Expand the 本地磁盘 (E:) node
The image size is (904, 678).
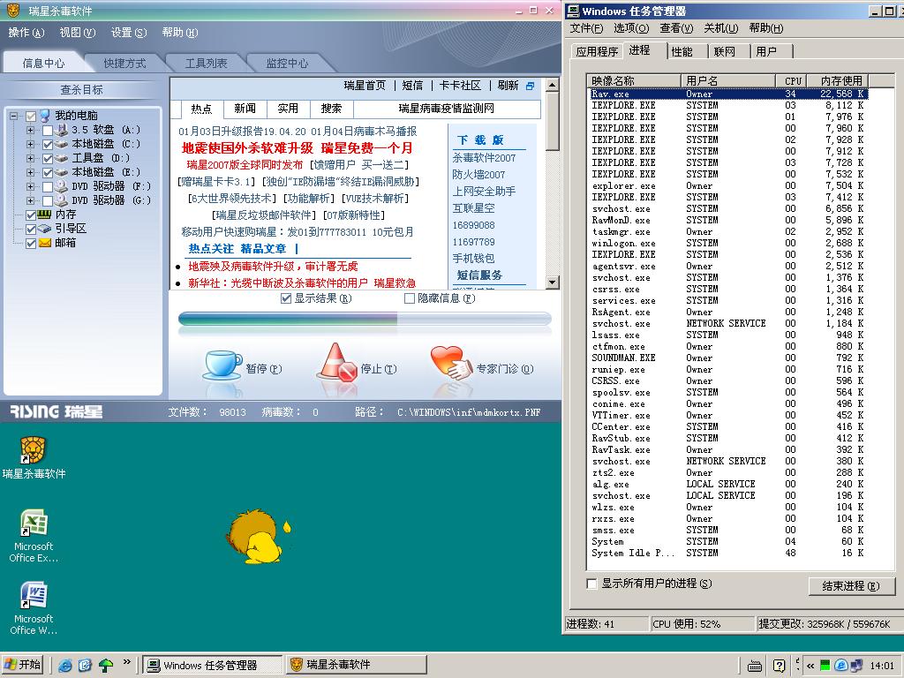coord(31,172)
